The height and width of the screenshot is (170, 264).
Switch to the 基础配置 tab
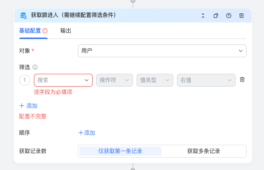[x=30, y=31]
